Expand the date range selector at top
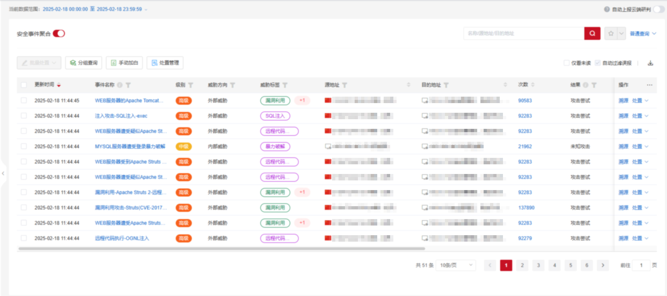667x296 pixels. point(146,9)
